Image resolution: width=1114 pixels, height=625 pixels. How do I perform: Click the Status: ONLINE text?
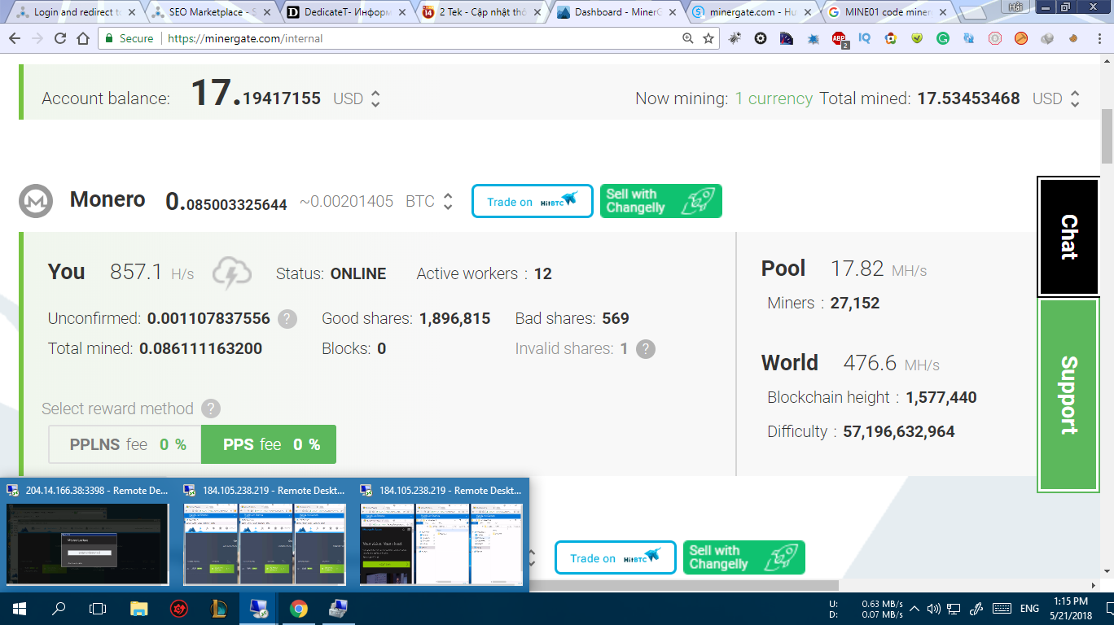click(x=331, y=274)
